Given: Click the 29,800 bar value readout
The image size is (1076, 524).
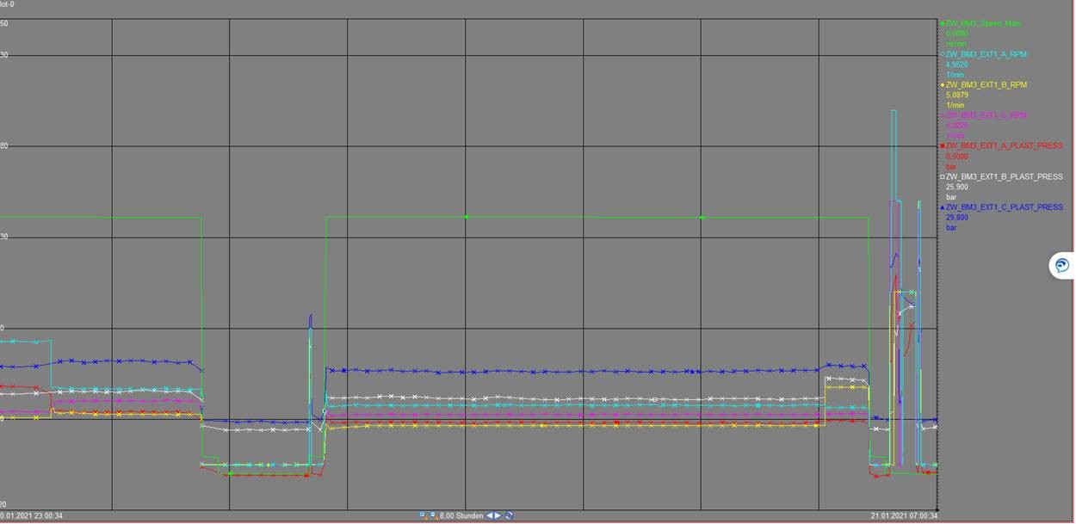Looking at the screenshot, I should point(957,218).
